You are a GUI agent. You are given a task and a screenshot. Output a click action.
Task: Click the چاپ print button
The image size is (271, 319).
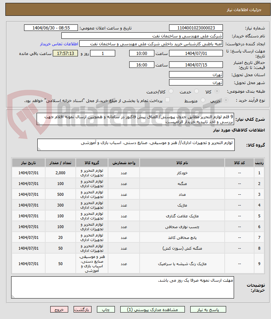pyautogui.click(x=106, y=309)
